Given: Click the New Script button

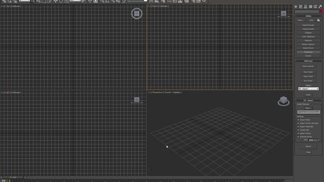Looking at the screenshot, I should point(308,72).
